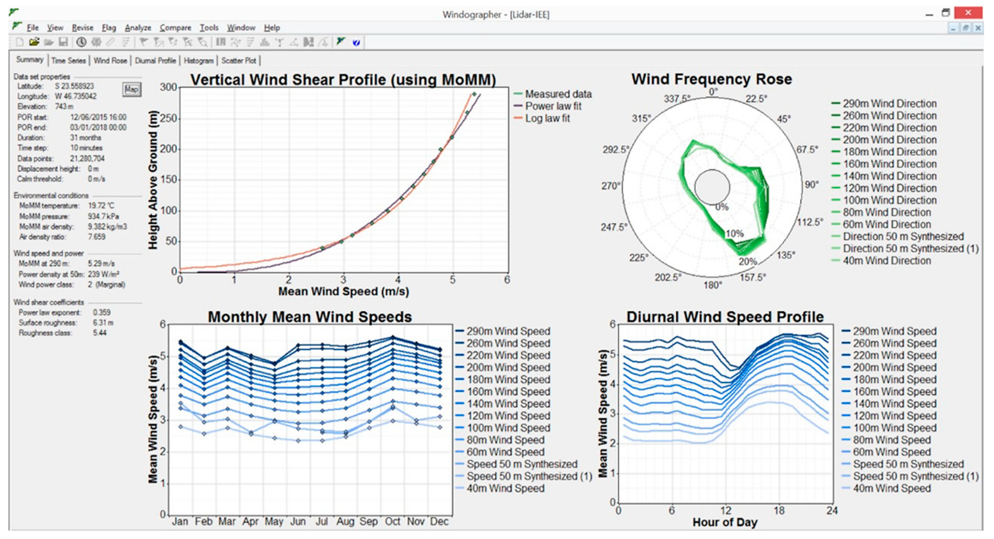Select the Diurnal Profile tab
Image resolution: width=994 pixels, height=539 pixels.
[155, 61]
